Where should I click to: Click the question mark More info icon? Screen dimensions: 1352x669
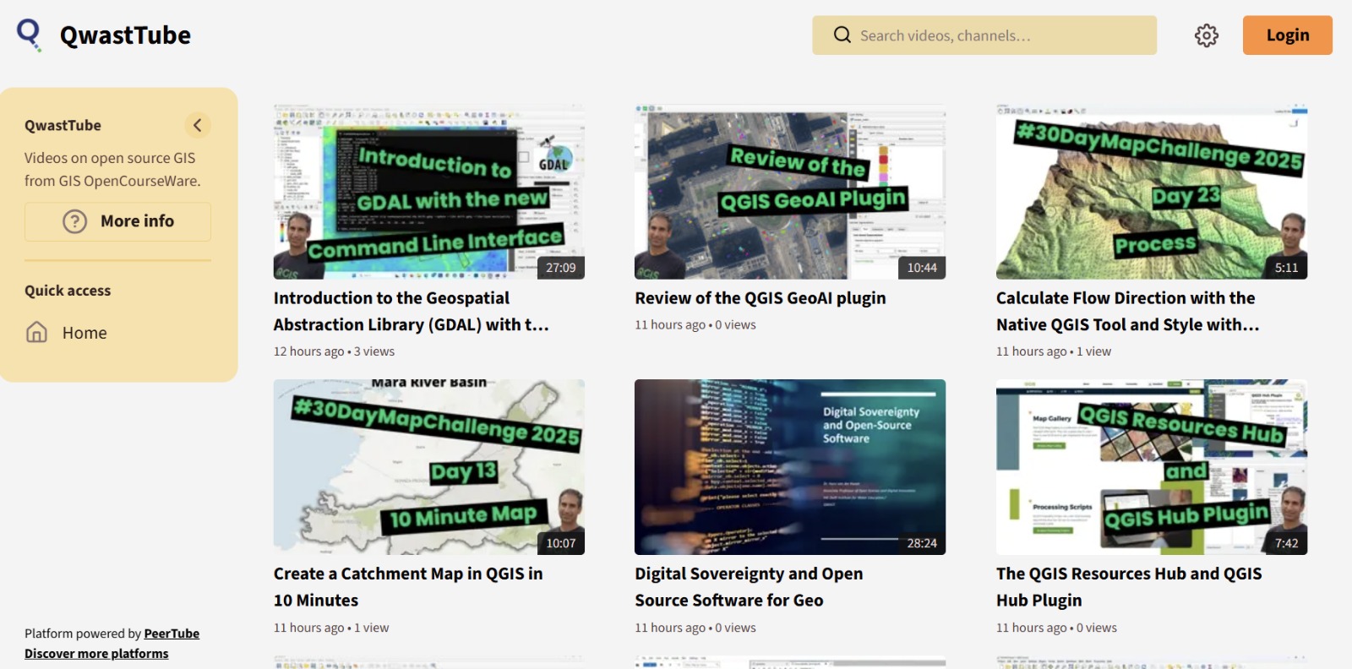tap(75, 221)
